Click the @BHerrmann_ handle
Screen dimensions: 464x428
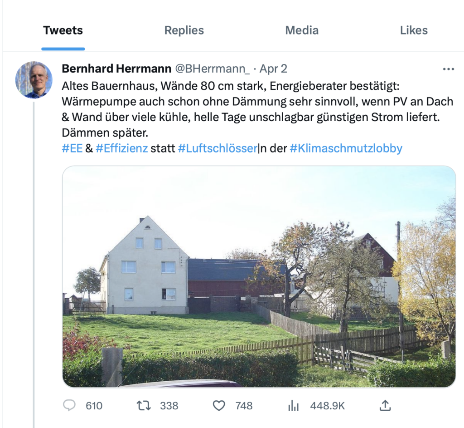click(x=212, y=69)
